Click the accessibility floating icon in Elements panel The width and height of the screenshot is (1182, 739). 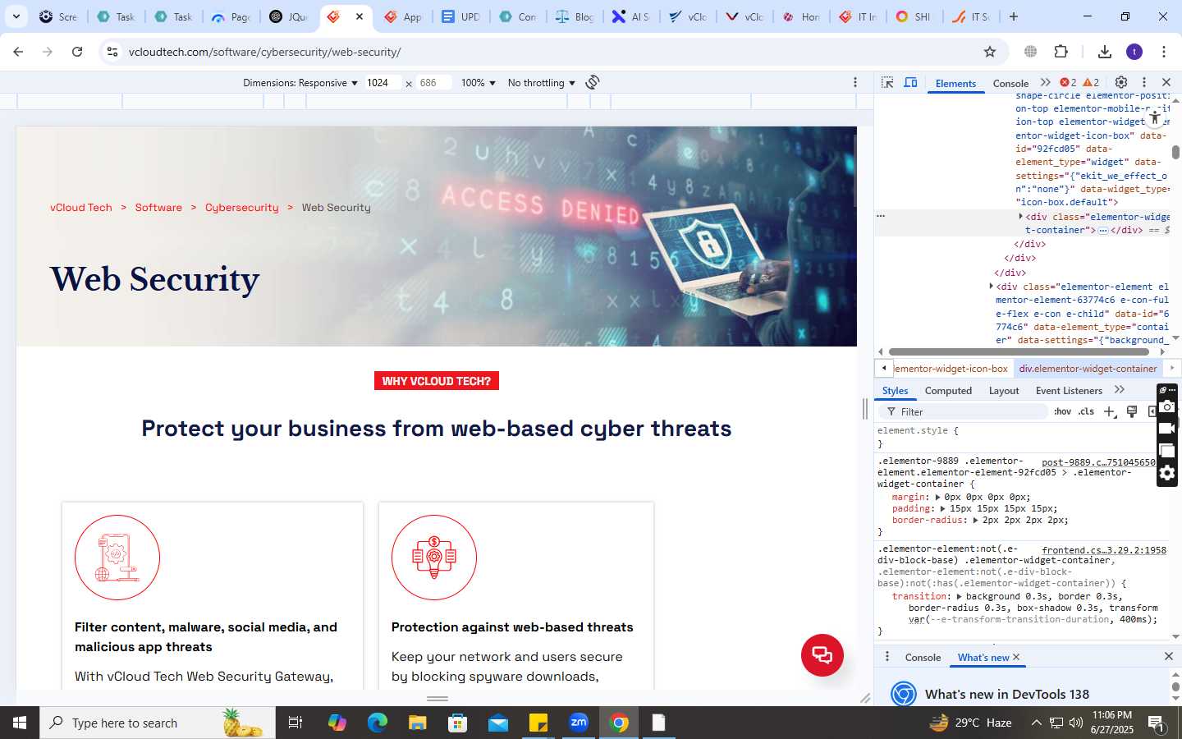tap(1155, 117)
